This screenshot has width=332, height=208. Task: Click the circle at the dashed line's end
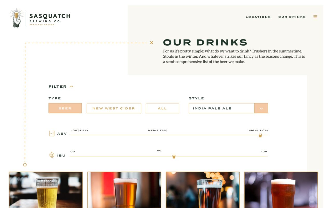click(25, 165)
